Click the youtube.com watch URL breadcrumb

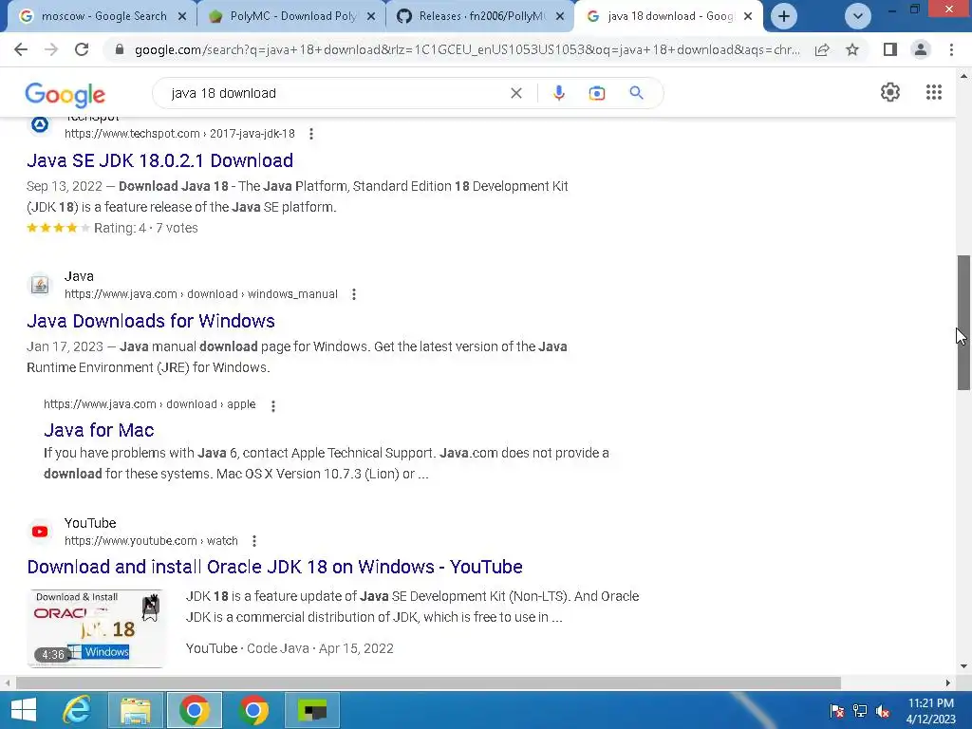151,541
